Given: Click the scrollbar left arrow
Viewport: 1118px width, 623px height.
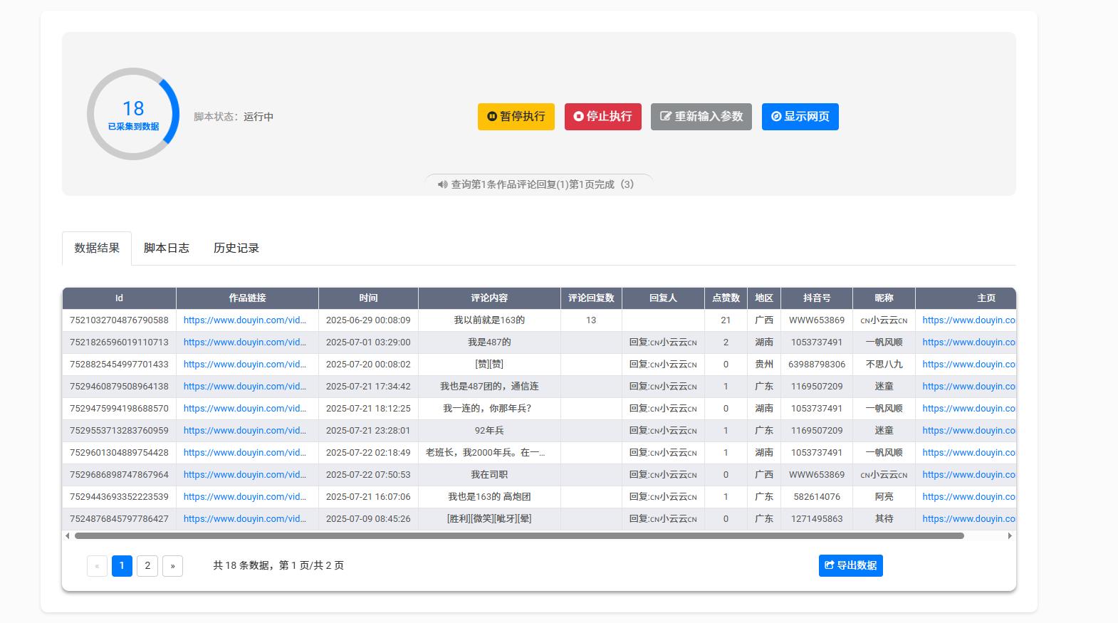Looking at the screenshot, I should [x=68, y=535].
